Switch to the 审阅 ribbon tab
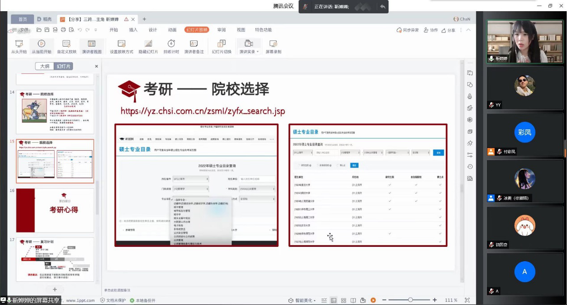 (221, 30)
